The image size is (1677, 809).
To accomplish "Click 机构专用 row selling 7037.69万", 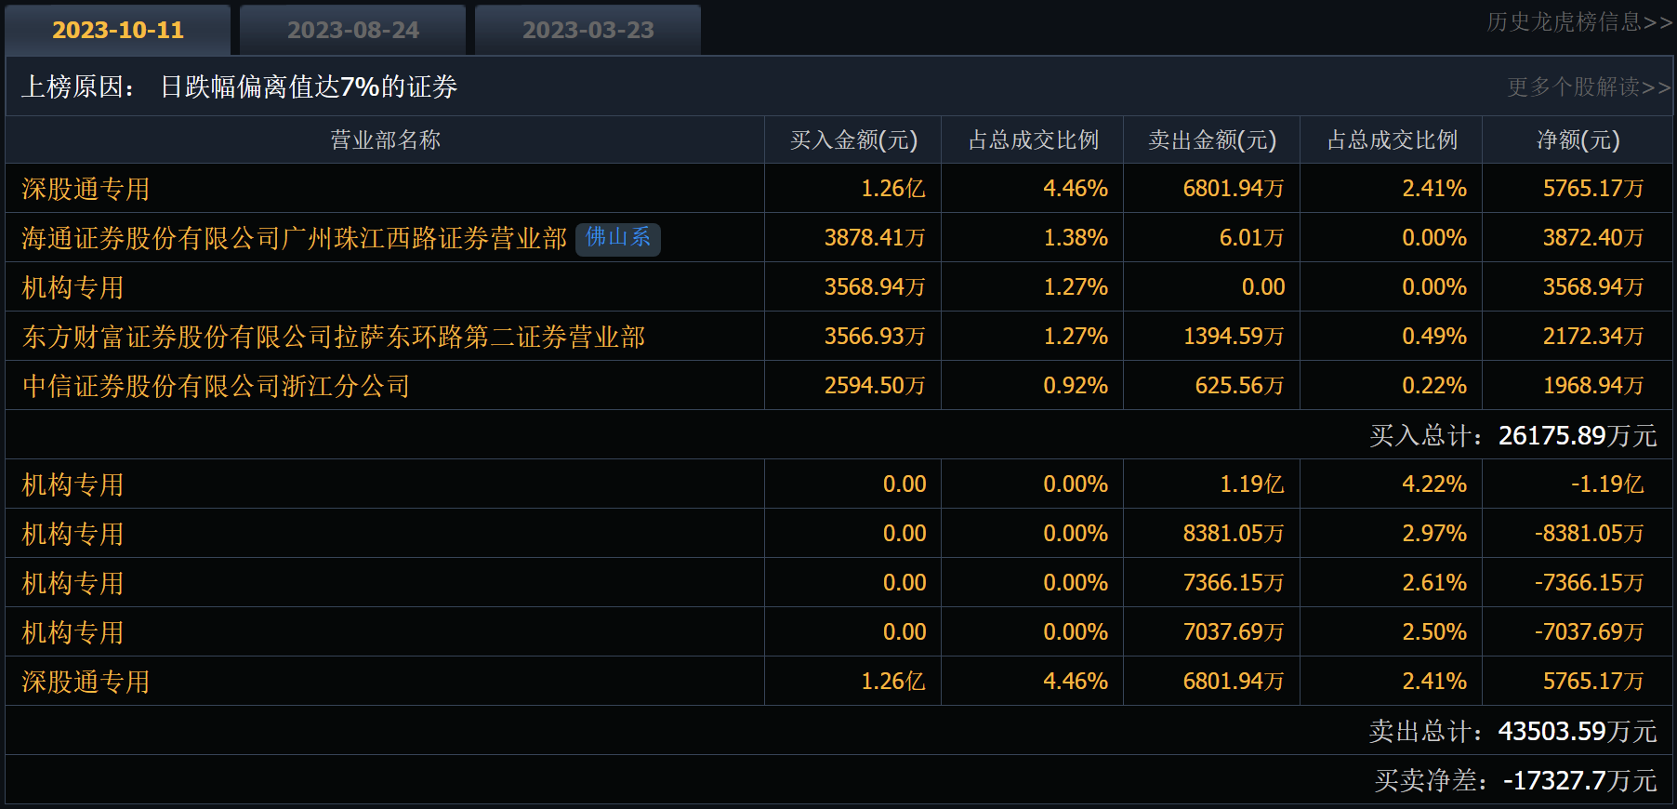I will coord(73,632).
